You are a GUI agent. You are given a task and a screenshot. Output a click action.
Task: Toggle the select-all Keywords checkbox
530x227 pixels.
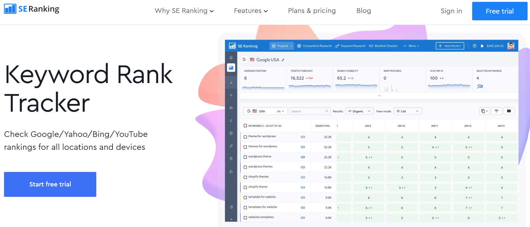245,125
